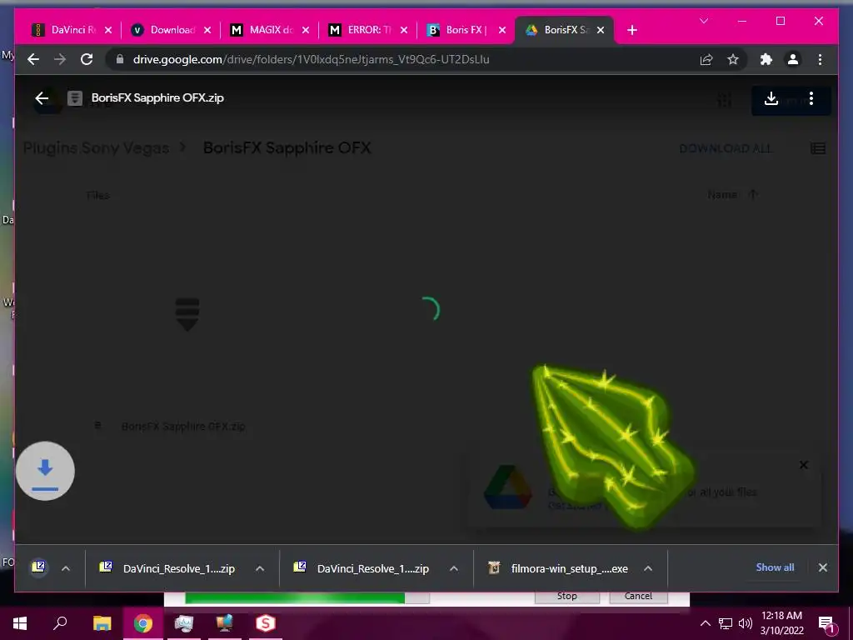Close the Google Drive promo popup
The width and height of the screenshot is (853, 640).
pos(804,465)
